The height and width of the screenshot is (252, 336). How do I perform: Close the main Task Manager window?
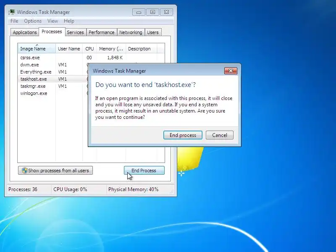point(166,12)
